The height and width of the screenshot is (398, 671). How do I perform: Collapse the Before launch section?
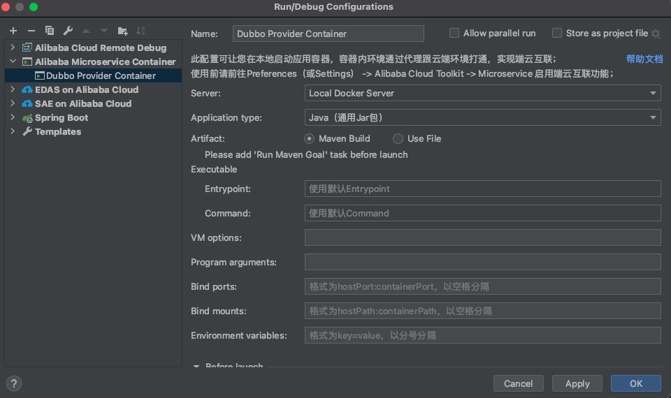[196, 366]
